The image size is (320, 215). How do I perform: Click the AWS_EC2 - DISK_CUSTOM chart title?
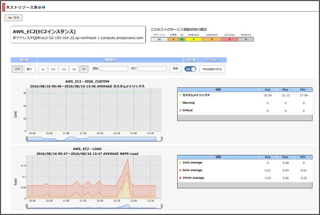click(x=87, y=81)
